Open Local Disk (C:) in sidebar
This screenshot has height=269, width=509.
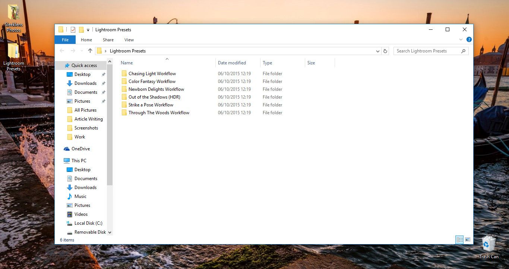[88, 223]
